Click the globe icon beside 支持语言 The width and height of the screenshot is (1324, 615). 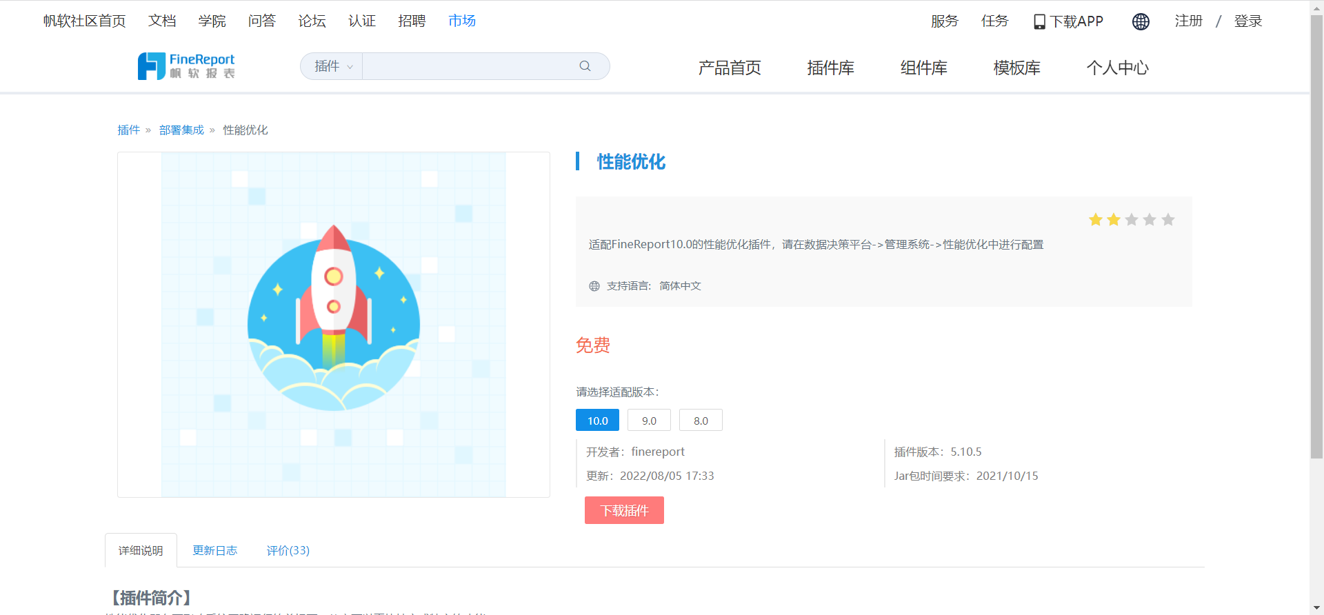coord(594,286)
